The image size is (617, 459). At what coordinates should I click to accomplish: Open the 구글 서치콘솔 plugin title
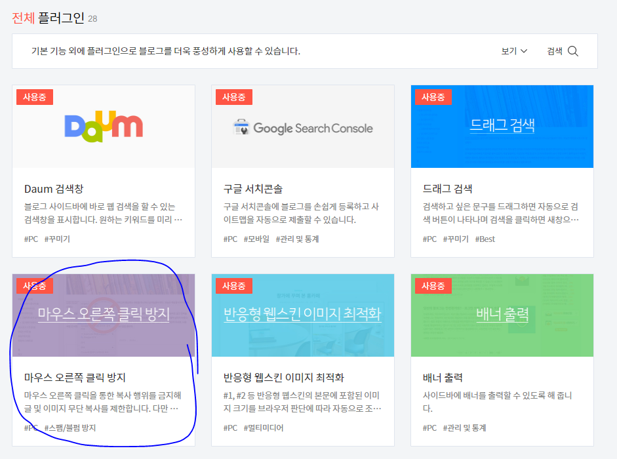click(253, 189)
